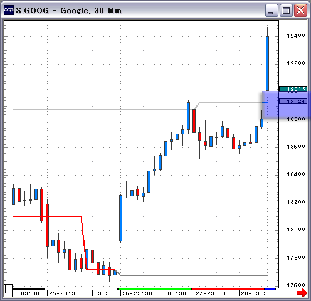Click the 25-23:30 time axis label

click(64, 293)
